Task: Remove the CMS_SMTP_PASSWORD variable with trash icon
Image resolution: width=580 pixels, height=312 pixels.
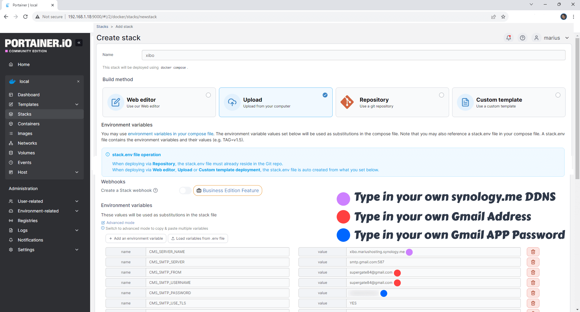Action: point(533,293)
